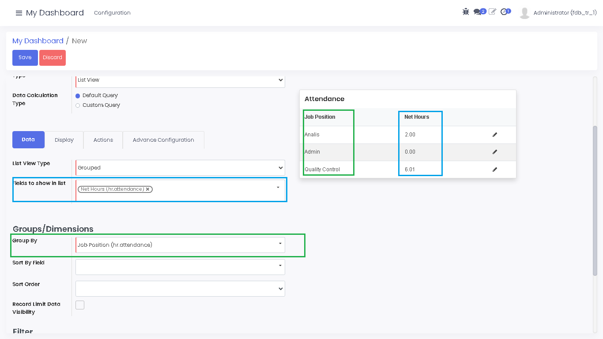Select the Custom Query radio button

[78, 105]
